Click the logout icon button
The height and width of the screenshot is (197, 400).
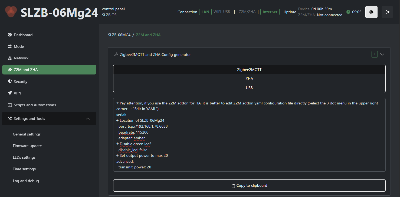[x=387, y=12]
